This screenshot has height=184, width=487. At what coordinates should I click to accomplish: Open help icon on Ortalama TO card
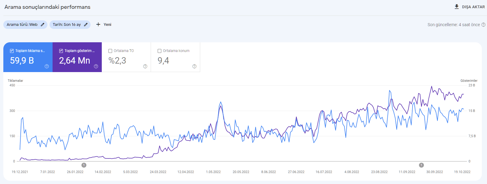point(145,66)
